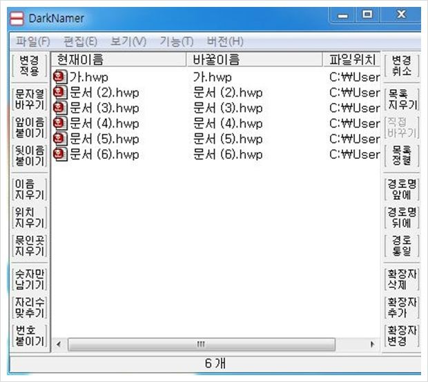
Task: Sort the list with 목록 정렬
Action: [402, 155]
